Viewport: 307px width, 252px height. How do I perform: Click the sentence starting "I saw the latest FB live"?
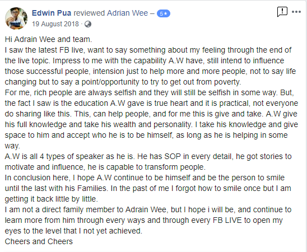148,50
